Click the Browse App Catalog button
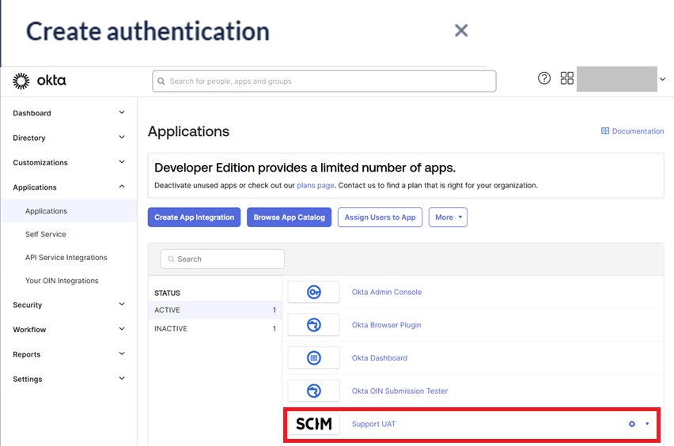Image resolution: width=674 pixels, height=446 pixels. pos(289,217)
